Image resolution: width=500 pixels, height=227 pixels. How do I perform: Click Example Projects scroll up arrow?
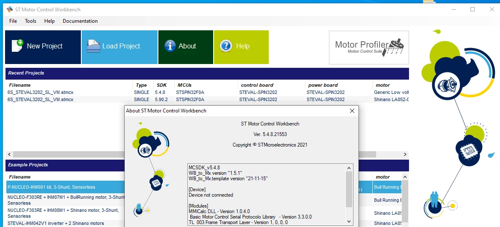(x=405, y=177)
